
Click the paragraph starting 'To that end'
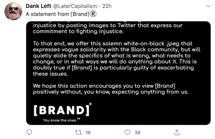click(x=116, y=59)
